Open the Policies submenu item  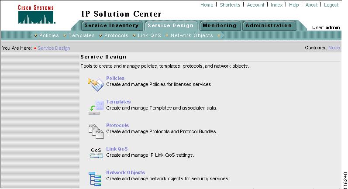pyautogui.click(x=49, y=35)
